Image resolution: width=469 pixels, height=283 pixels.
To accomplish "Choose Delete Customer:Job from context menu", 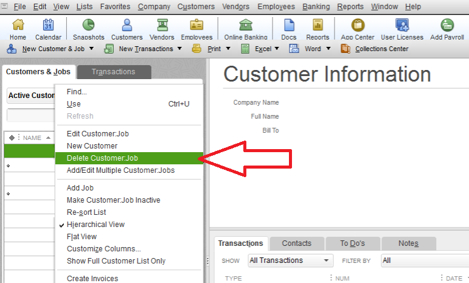I will coord(129,158).
